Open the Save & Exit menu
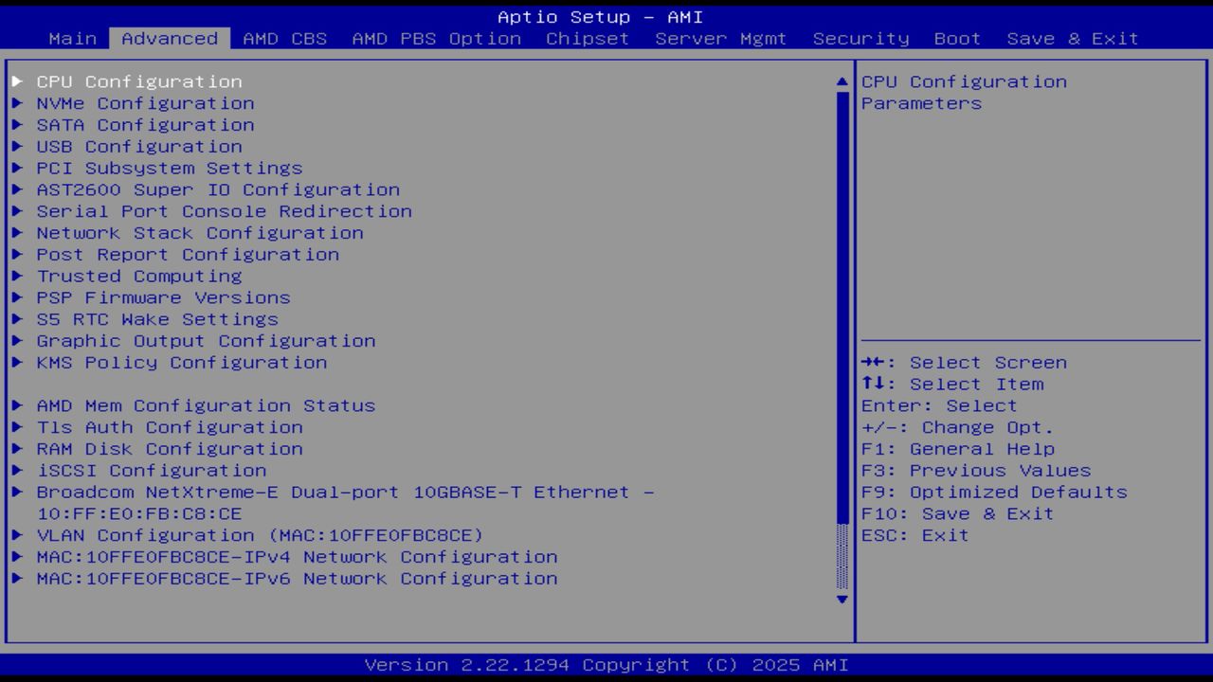Viewport: 1213px width, 682px height. [1070, 38]
